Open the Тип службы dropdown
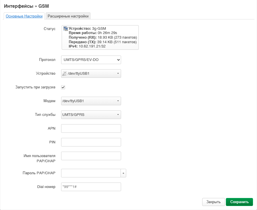Screen dimensions: 257x210 pyautogui.click(x=91, y=115)
